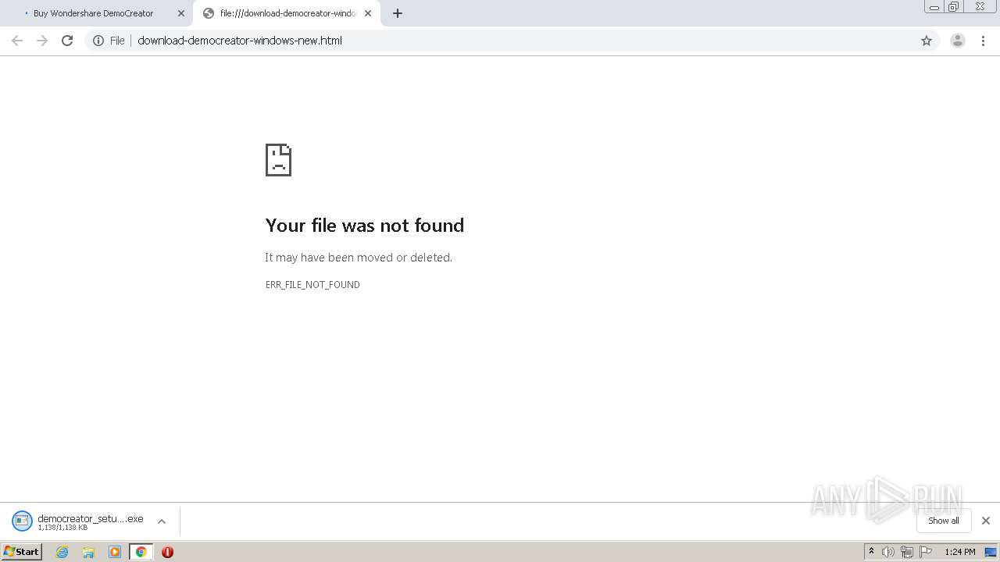Expand democreator download options chevron
This screenshot has width=1000, height=562.
coord(162,521)
